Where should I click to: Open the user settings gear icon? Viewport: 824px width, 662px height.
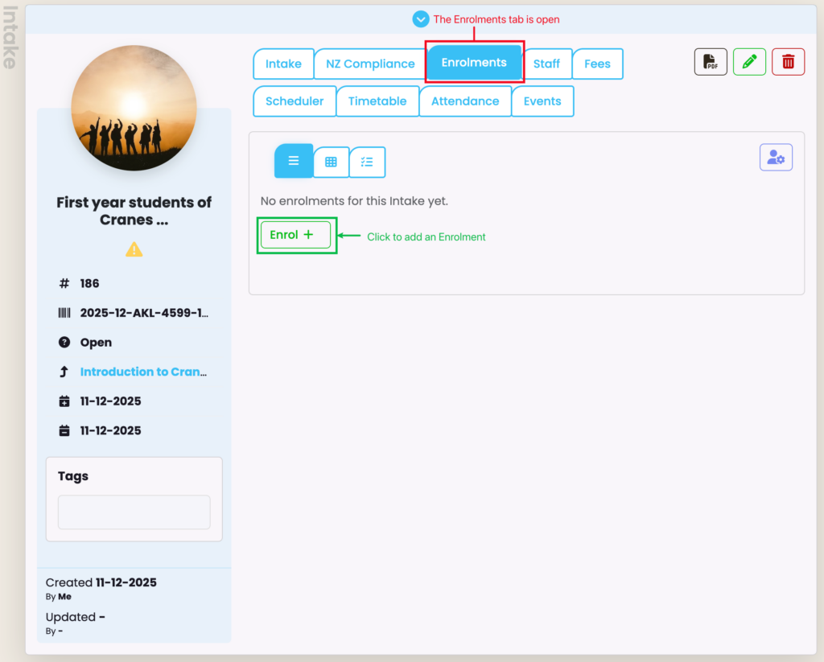pyautogui.click(x=776, y=158)
